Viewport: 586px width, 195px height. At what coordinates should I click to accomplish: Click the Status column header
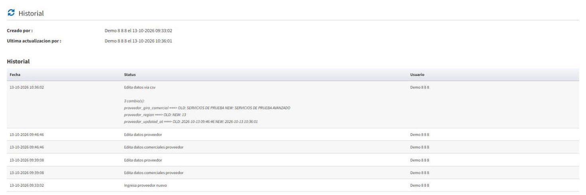pos(130,75)
